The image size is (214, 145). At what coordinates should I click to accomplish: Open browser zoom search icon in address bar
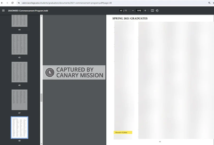click(x=209, y=3)
